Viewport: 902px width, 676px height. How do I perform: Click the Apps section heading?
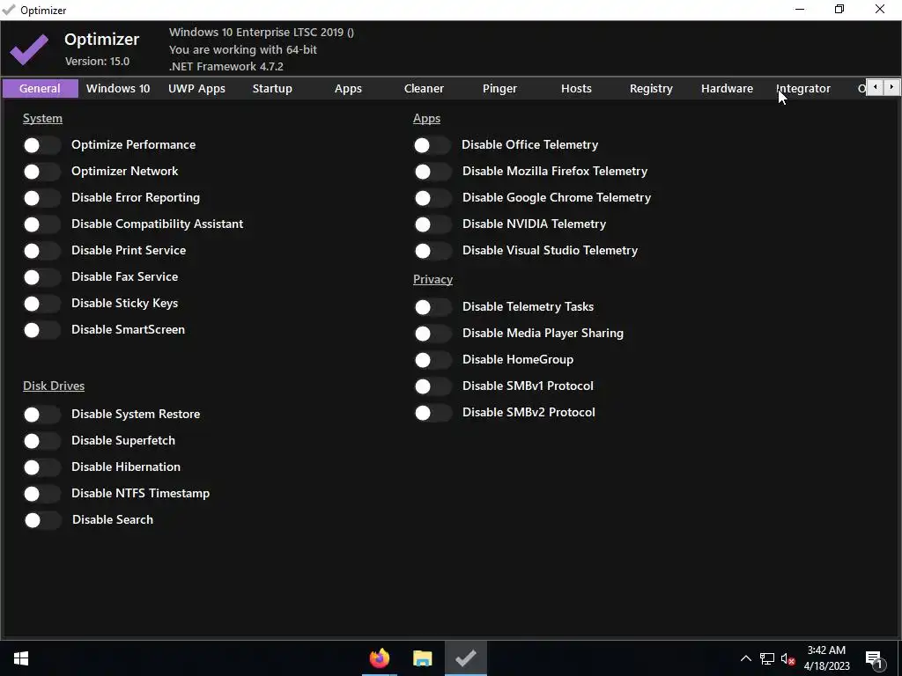tap(427, 119)
